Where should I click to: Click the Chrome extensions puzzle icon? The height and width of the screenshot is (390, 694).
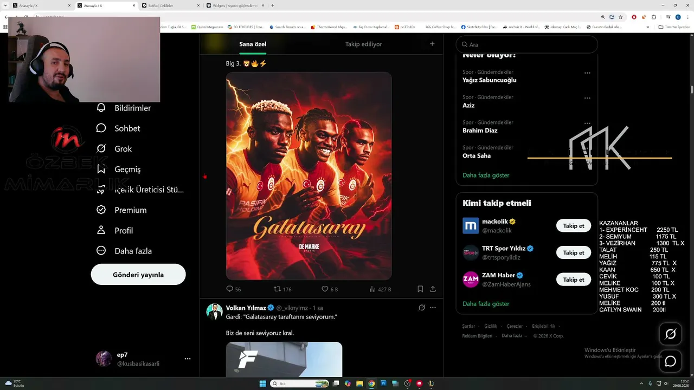pos(653,17)
